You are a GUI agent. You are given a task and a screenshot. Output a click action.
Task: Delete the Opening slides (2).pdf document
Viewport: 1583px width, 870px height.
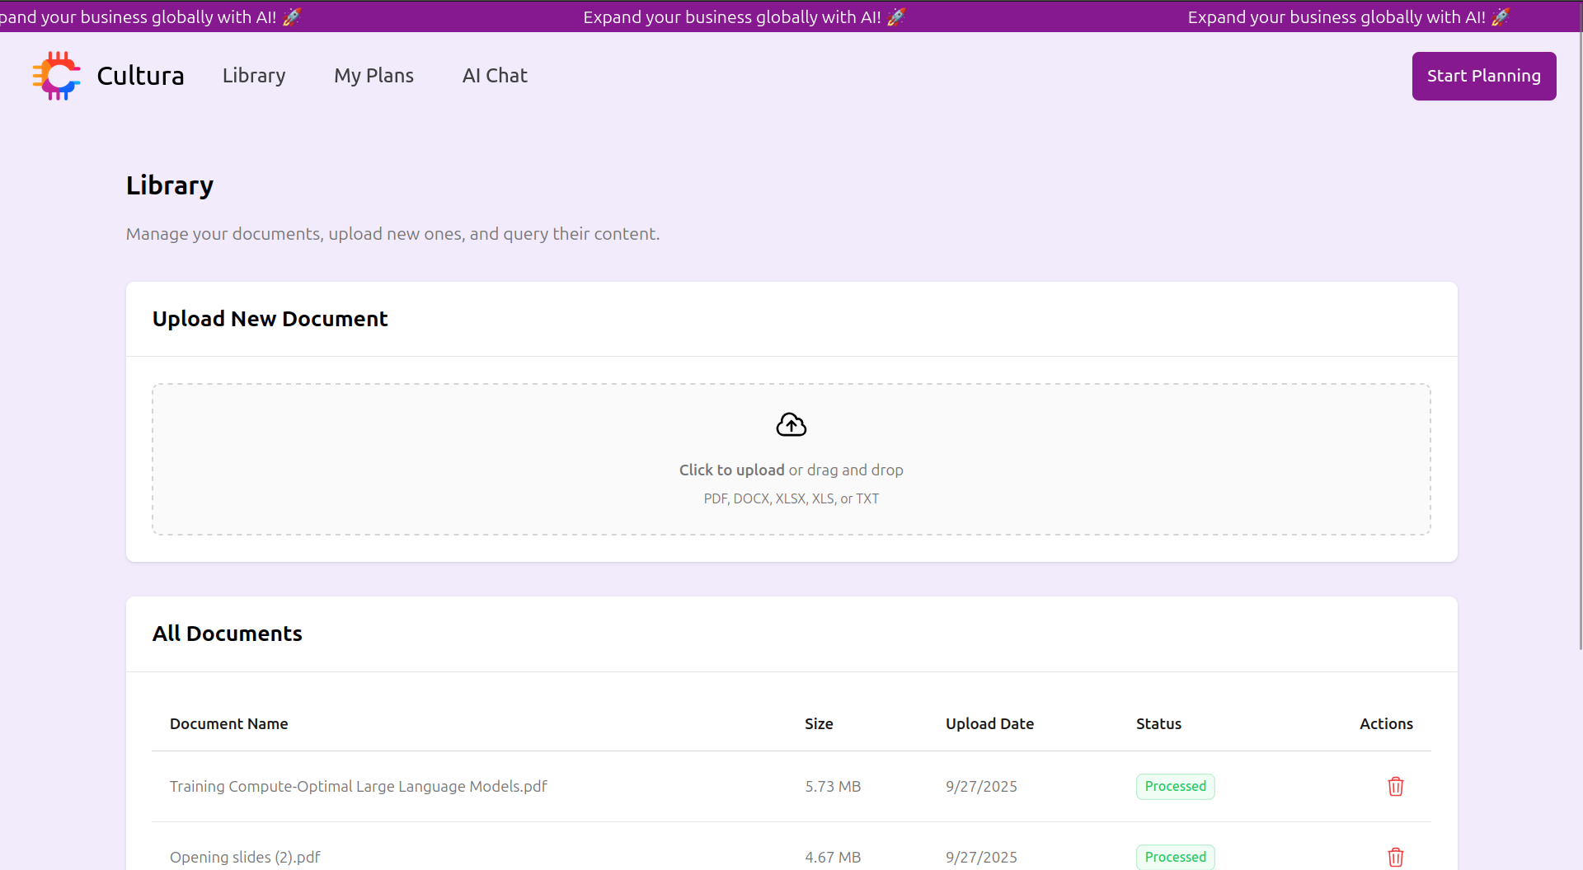1395,857
